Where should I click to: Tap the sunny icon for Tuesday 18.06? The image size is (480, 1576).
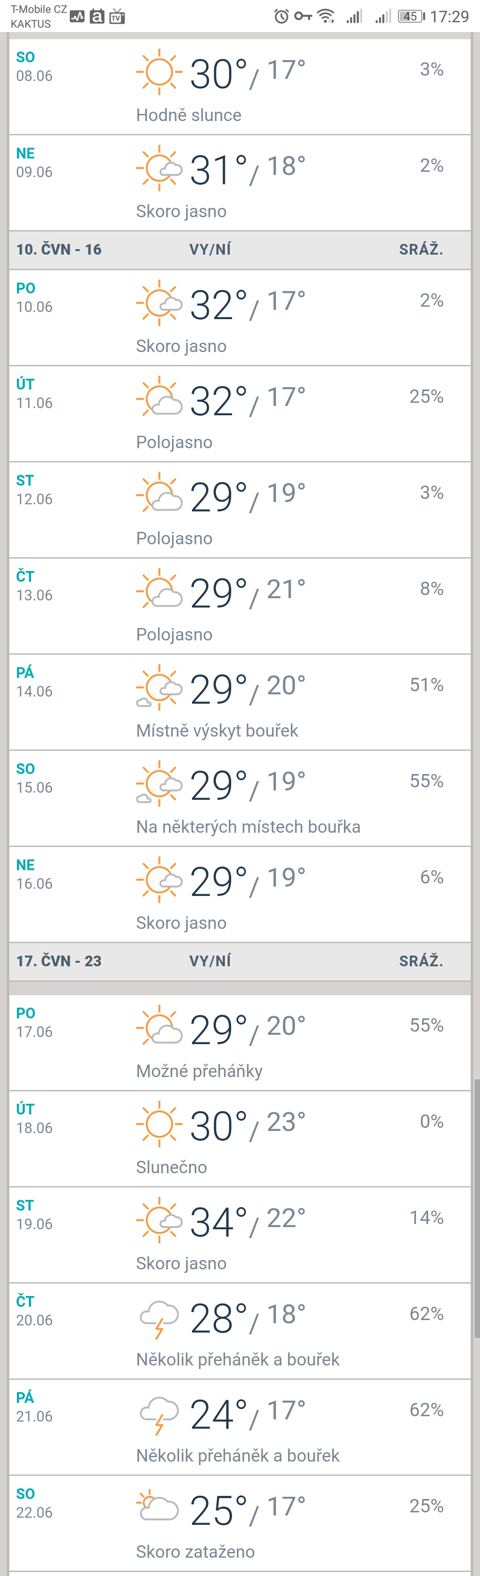tap(159, 1123)
